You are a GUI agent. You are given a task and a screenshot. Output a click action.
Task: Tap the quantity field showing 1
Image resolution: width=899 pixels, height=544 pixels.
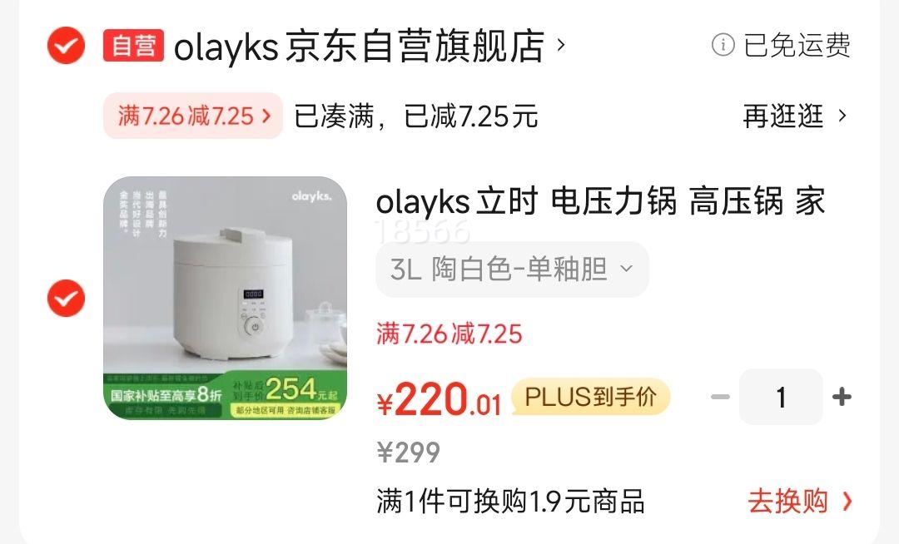[781, 397]
